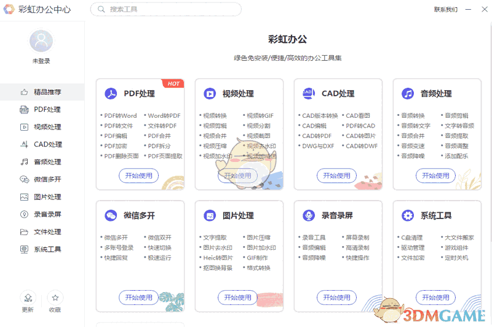Click the 更新 update icon

pos(28,298)
